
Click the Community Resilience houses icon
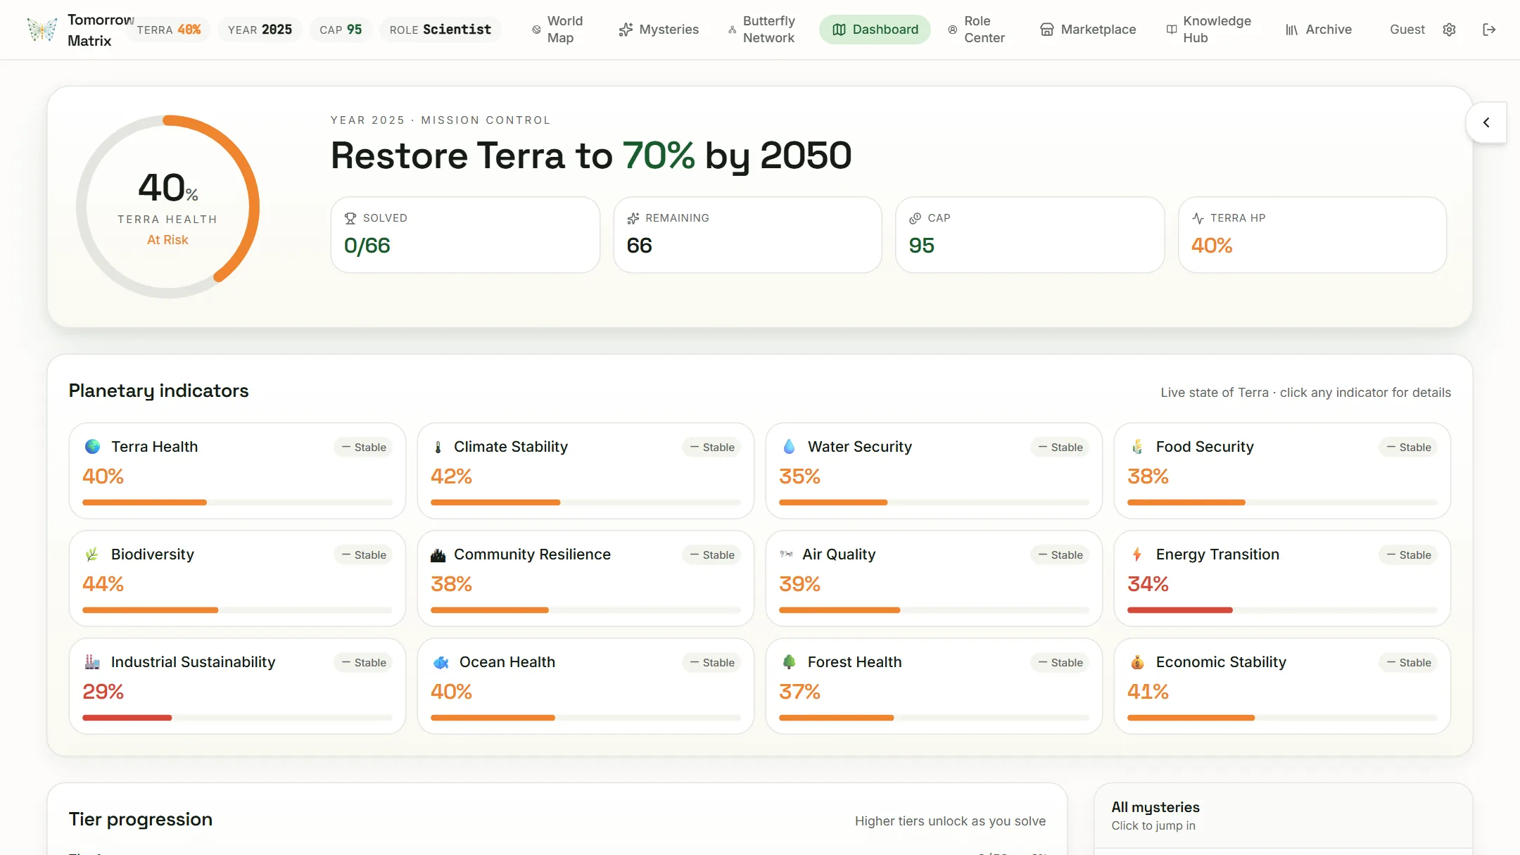[x=438, y=555]
